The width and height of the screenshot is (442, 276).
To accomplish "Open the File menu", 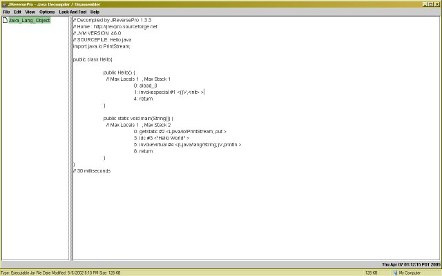I will [x=6, y=12].
